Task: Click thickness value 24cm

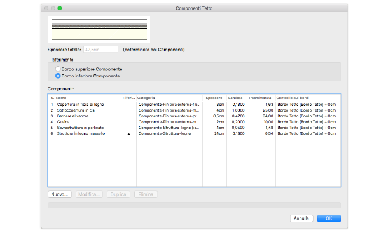Action: point(219,133)
